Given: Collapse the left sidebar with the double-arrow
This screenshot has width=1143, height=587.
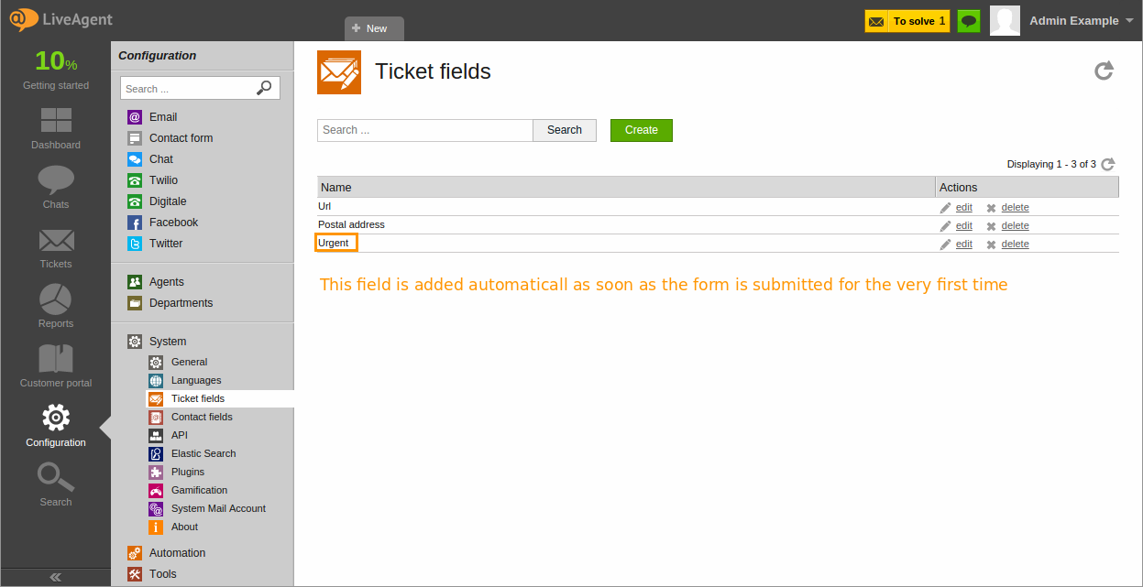Looking at the screenshot, I should tap(56, 577).
